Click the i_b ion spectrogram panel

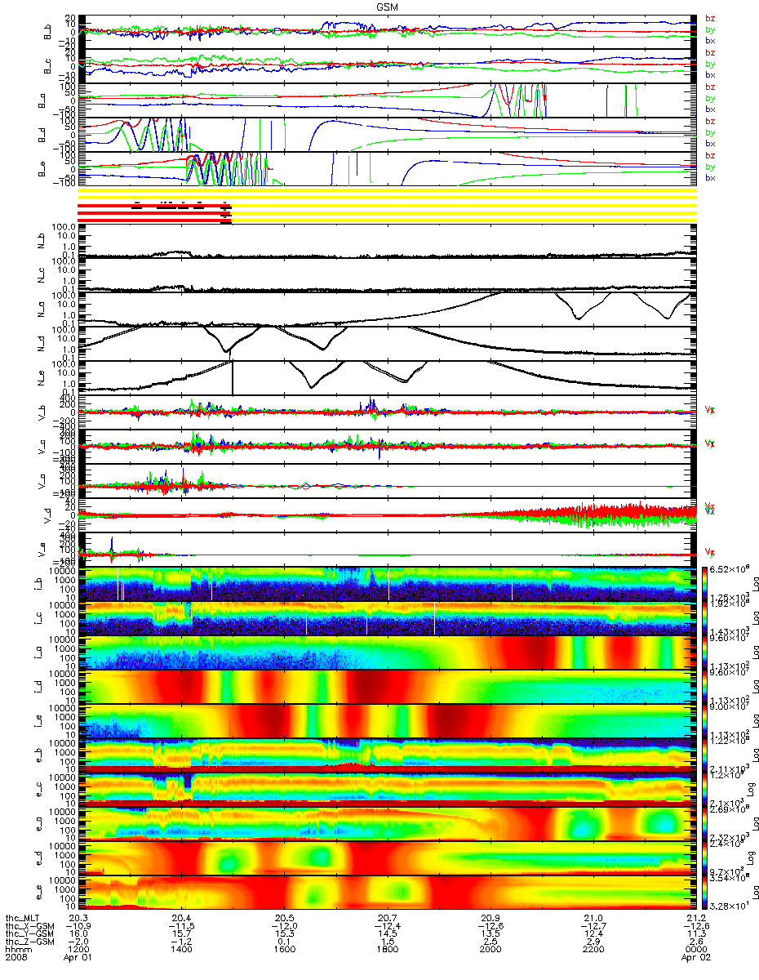388,583
